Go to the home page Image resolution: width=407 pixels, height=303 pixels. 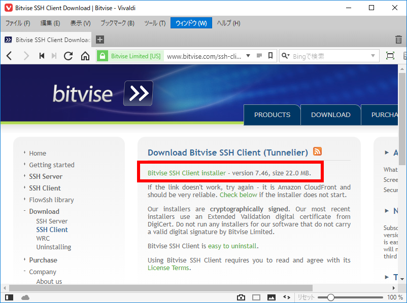tap(85, 56)
